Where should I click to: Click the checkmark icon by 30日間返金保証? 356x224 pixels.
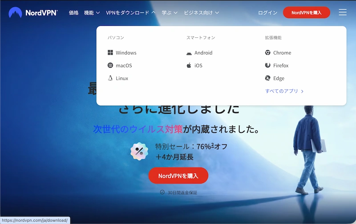pos(162,192)
